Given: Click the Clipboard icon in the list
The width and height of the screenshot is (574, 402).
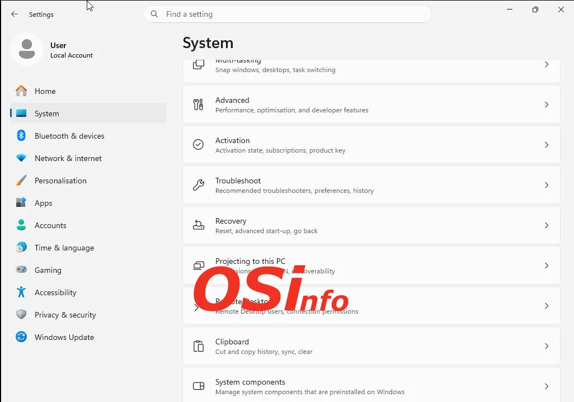Looking at the screenshot, I should click(x=198, y=346).
